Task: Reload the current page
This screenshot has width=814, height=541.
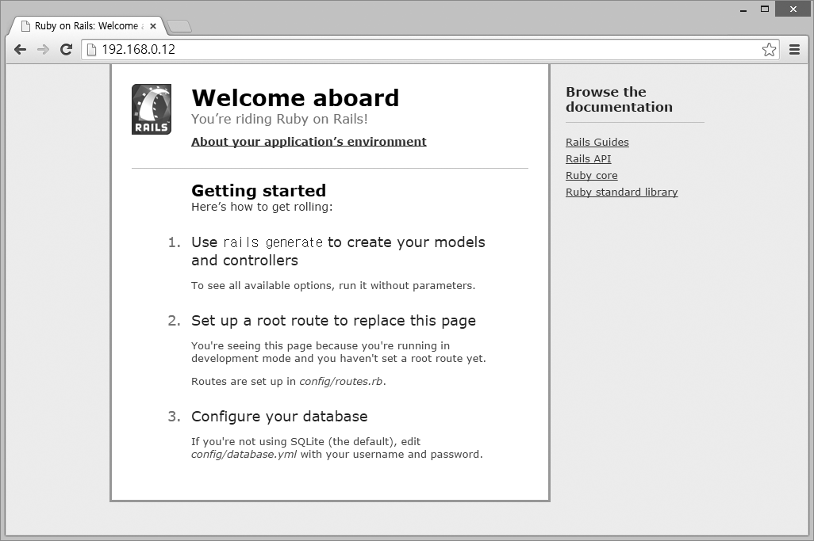Action: (67, 49)
